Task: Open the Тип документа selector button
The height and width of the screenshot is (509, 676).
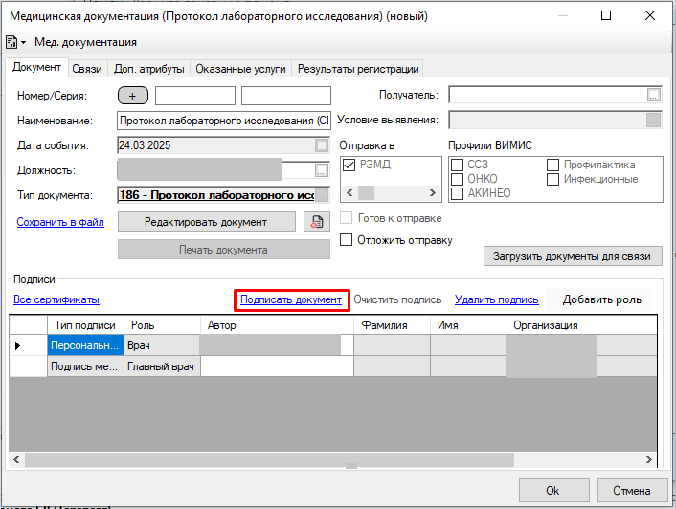Action: pyautogui.click(x=321, y=195)
